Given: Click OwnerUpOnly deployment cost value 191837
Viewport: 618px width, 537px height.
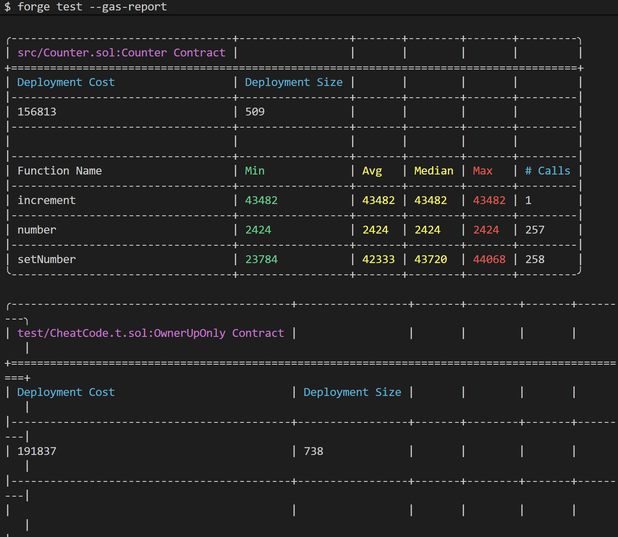Looking at the screenshot, I should [37, 451].
